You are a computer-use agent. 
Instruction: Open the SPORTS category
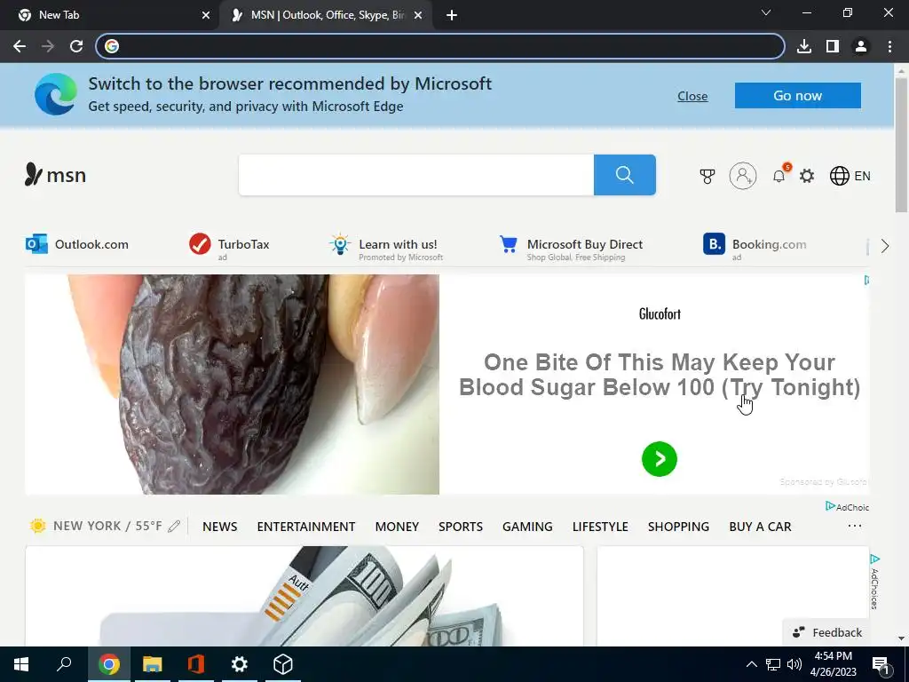tap(461, 527)
